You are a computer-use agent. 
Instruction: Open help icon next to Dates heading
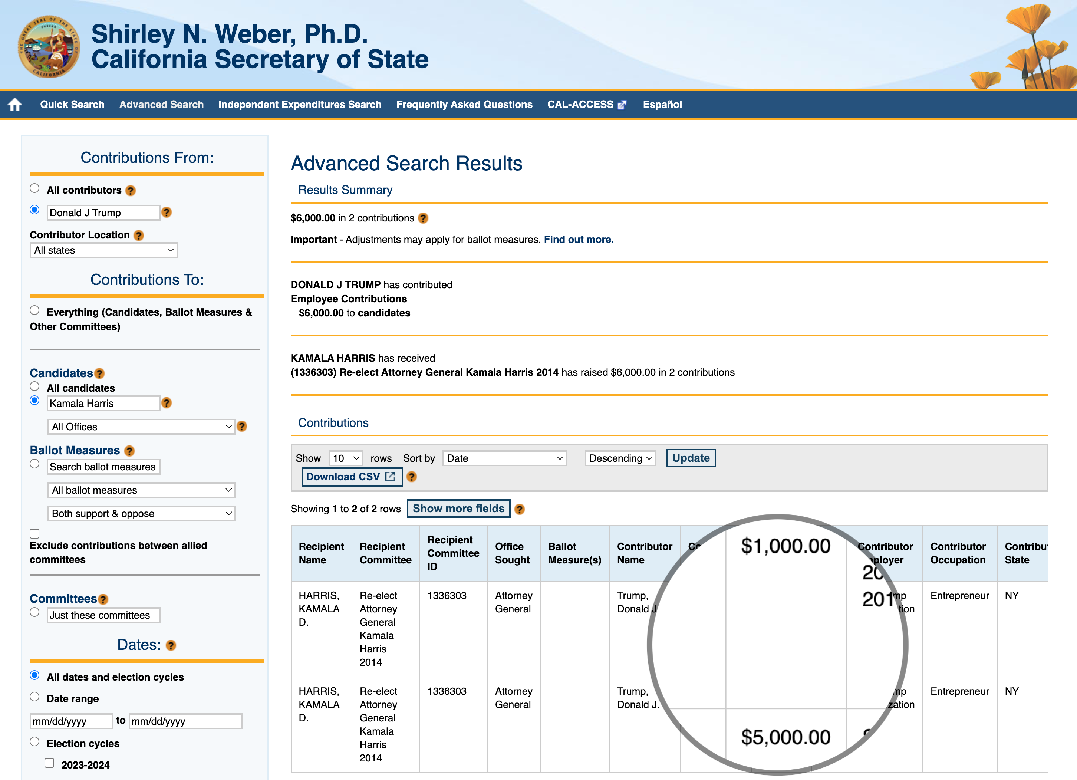click(x=171, y=645)
